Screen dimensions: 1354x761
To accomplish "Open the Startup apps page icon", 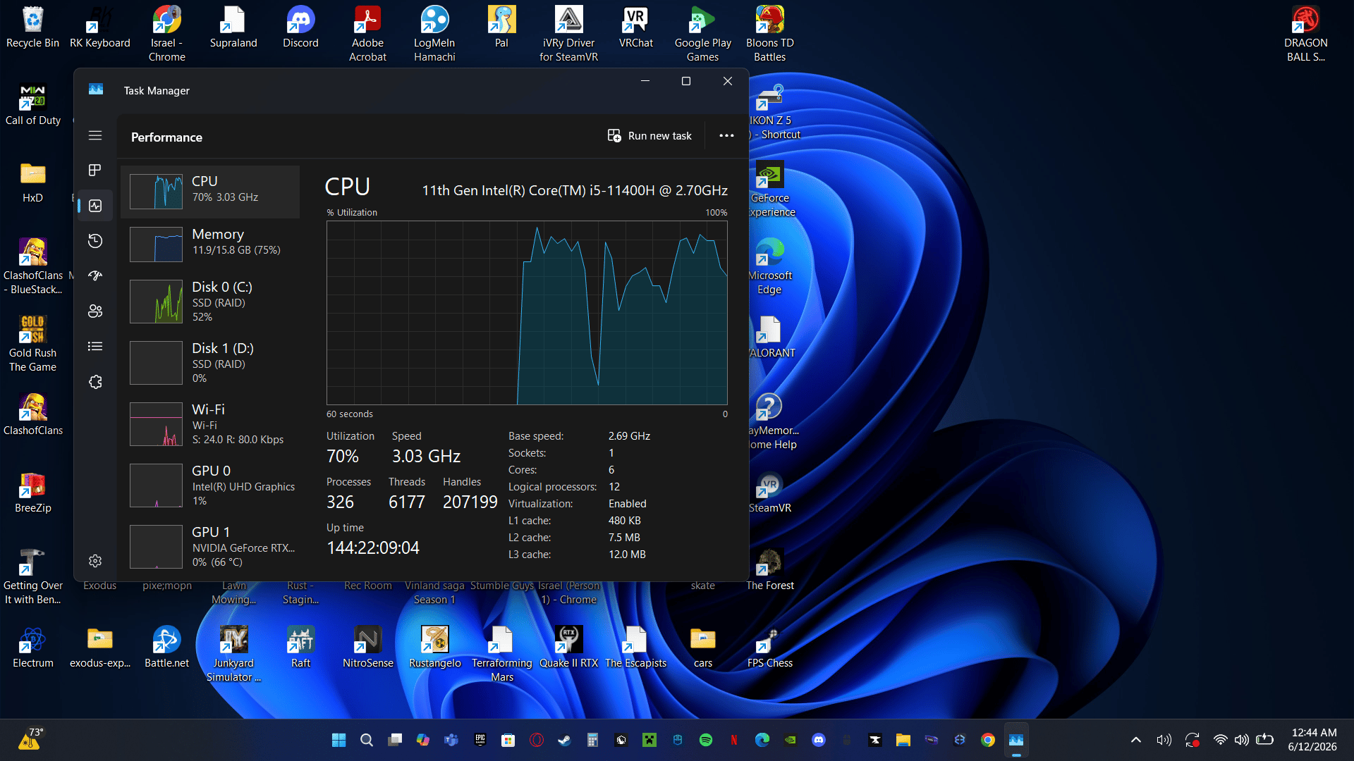I will [x=95, y=276].
